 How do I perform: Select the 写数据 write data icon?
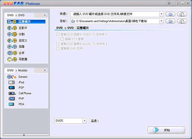coord(12,59)
